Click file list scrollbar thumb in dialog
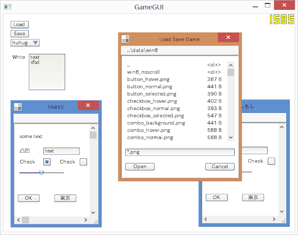The width and height of the screenshot is (298, 235). coord(231,72)
